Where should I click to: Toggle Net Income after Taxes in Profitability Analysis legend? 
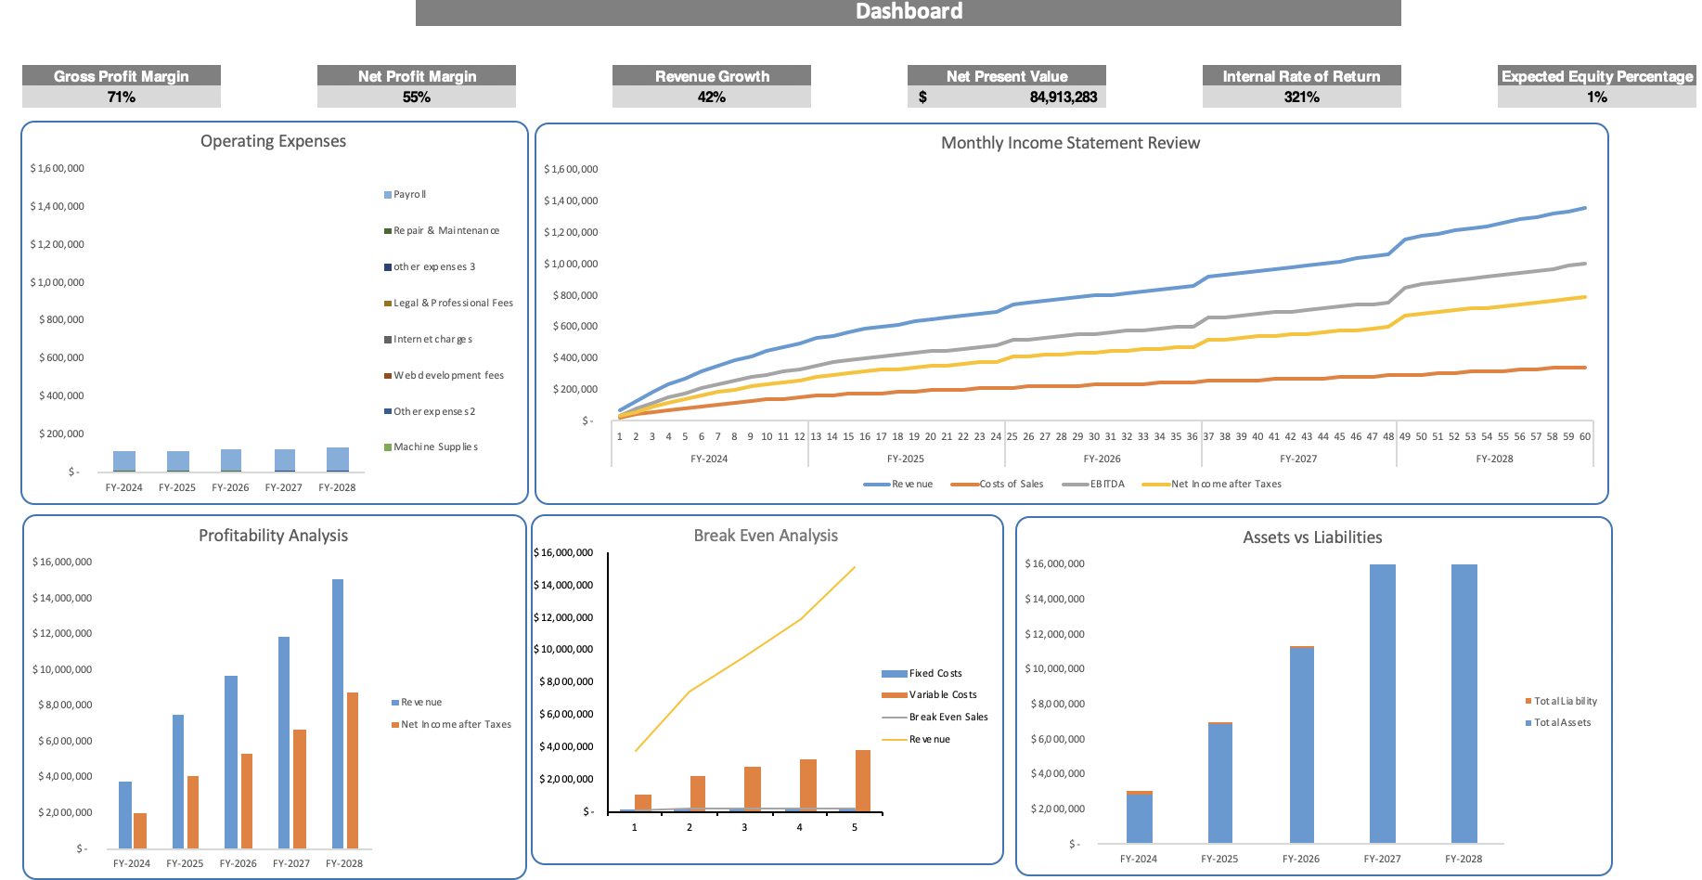(x=397, y=724)
